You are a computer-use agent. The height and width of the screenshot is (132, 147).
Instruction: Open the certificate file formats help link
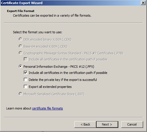pyautogui.click(x=47, y=108)
